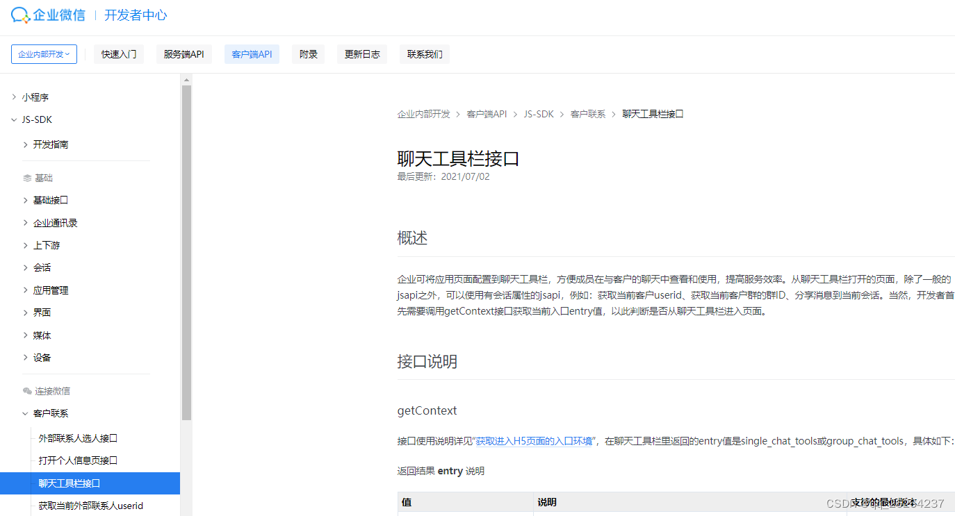Open 企业通讯录 sidebar item
This screenshot has width=955, height=516.
[x=56, y=223]
